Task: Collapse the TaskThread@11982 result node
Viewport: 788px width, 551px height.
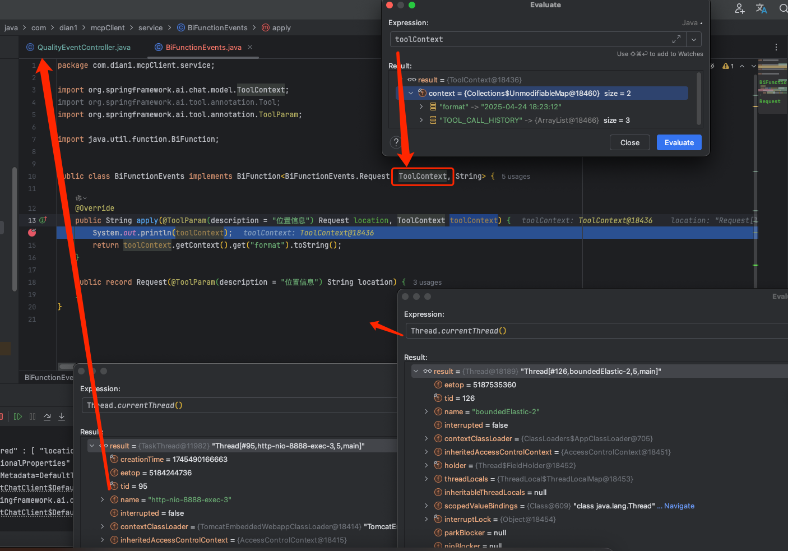Action: [92, 446]
